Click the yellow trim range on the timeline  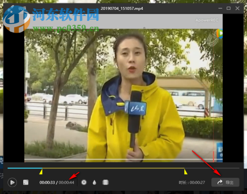113,168
